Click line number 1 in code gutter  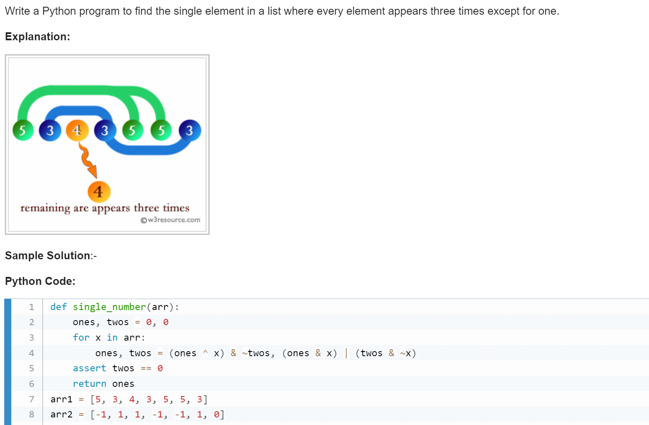tap(32, 307)
